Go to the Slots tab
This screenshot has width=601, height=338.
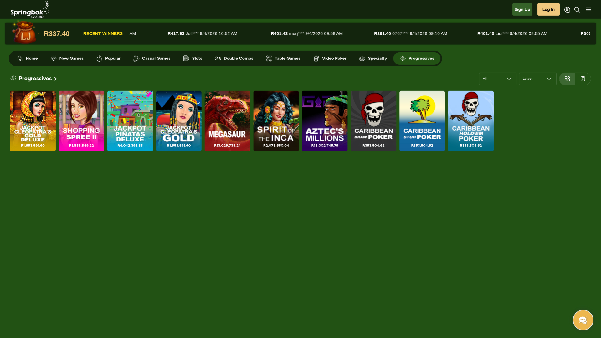(193, 59)
